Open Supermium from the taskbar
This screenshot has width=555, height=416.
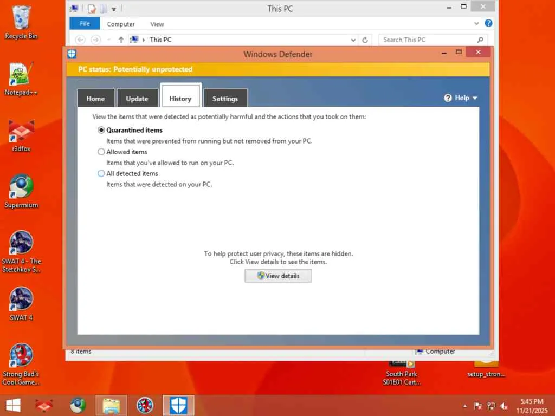coord(78,405)
